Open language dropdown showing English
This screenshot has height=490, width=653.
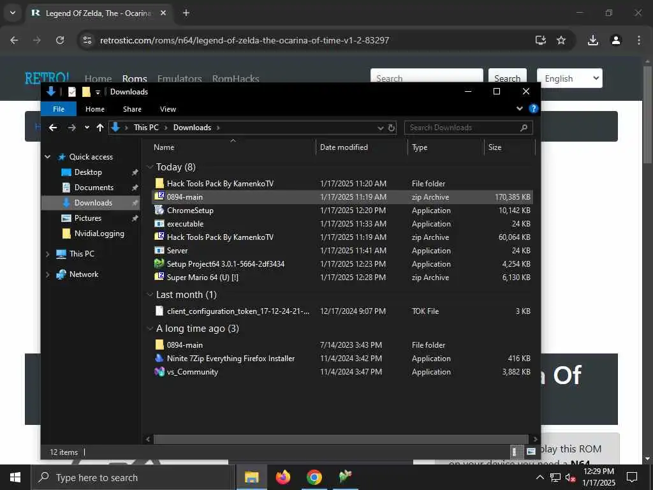click(569, 78)
